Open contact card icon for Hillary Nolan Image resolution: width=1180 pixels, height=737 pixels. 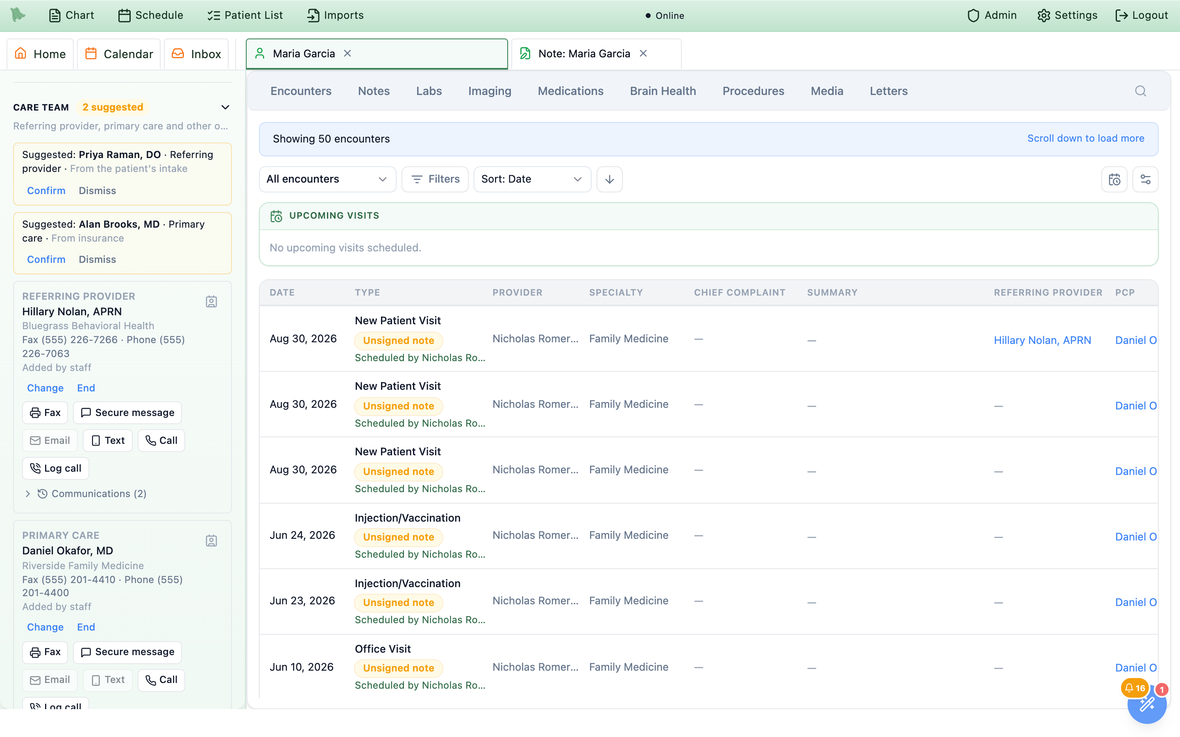(211, 302)
